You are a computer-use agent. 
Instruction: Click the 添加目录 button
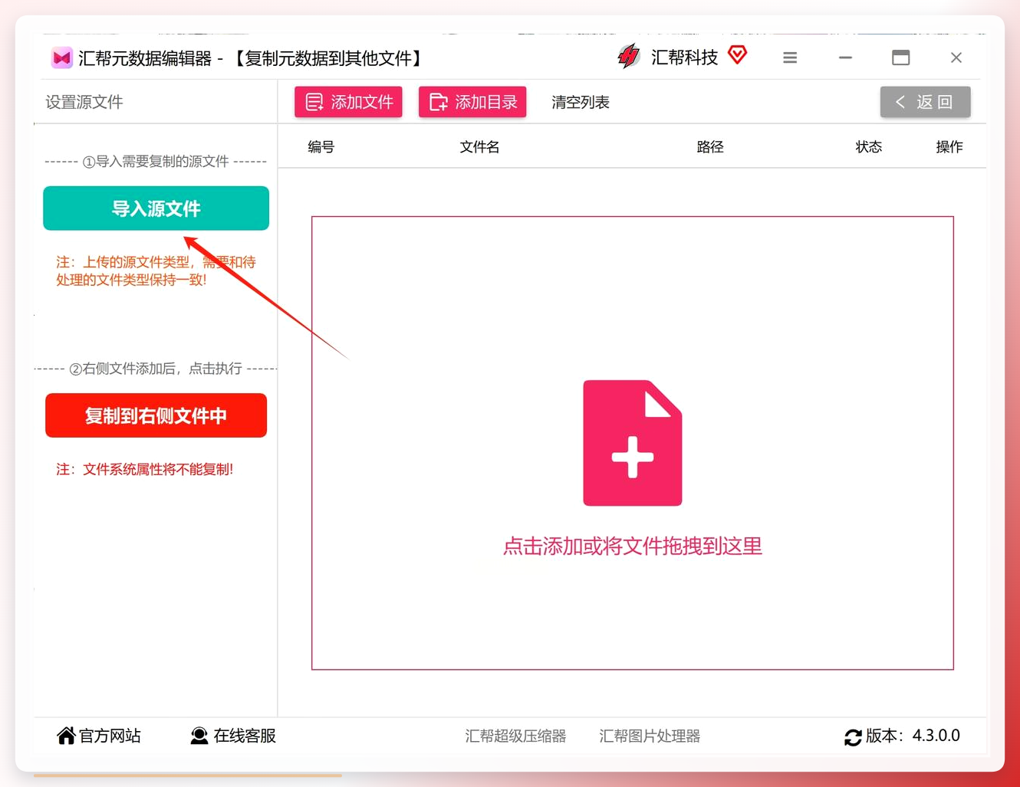pos(472,102)
